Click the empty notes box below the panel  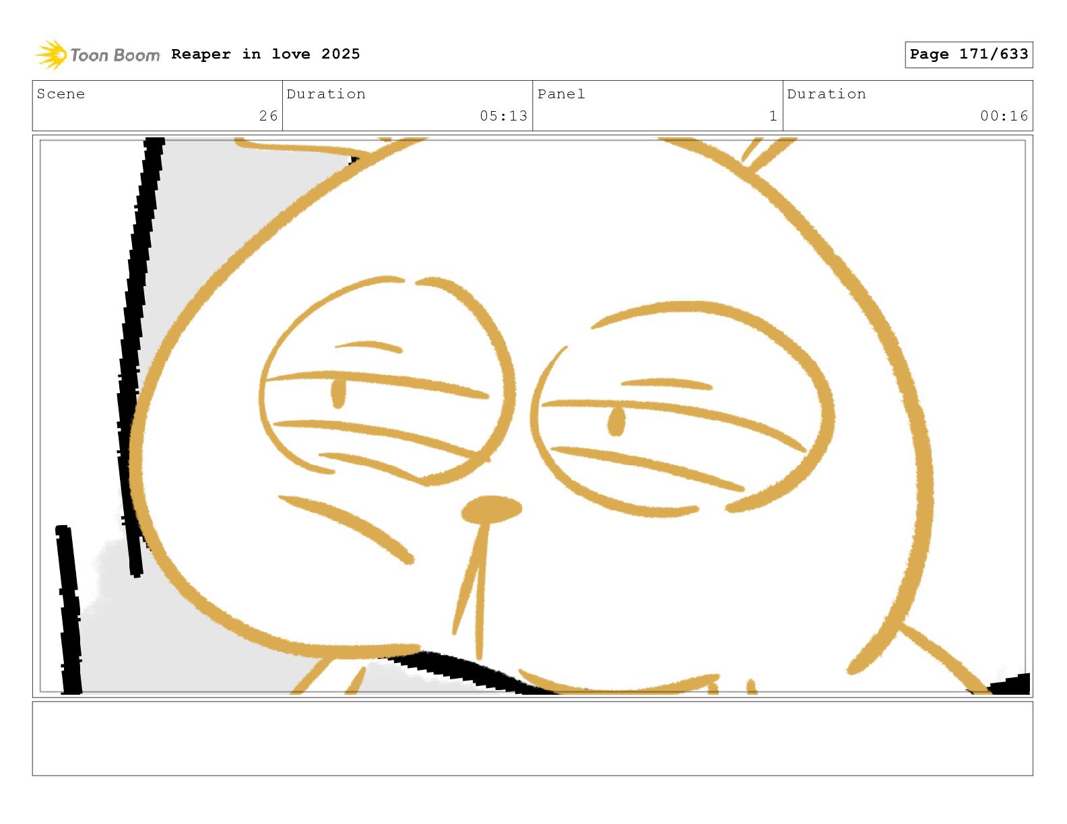click(x=533, y=739)
